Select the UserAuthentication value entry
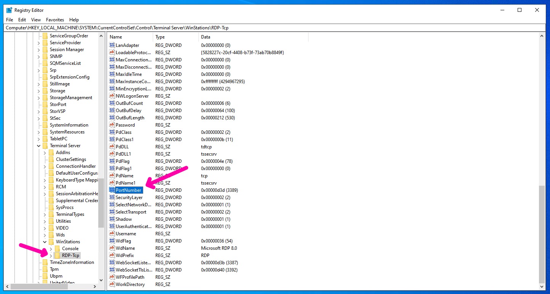 pos(133,227)
